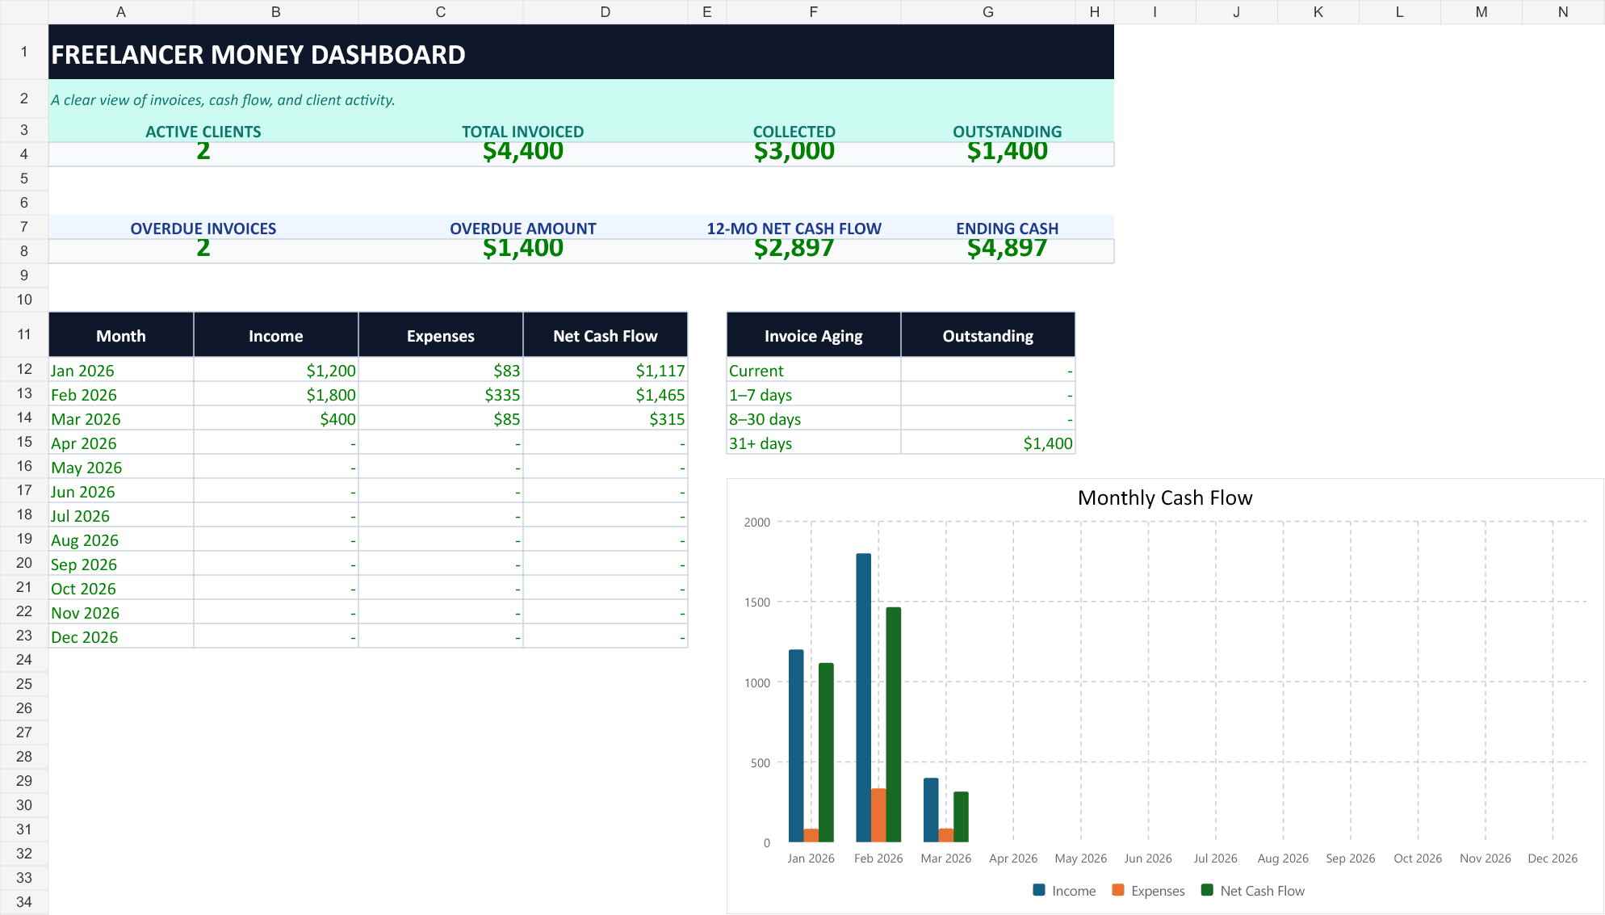Click the $4,897 ending cash value
Image resolution: width=1605 pixels, height=915 pixels.
(x=1008, y=249)
